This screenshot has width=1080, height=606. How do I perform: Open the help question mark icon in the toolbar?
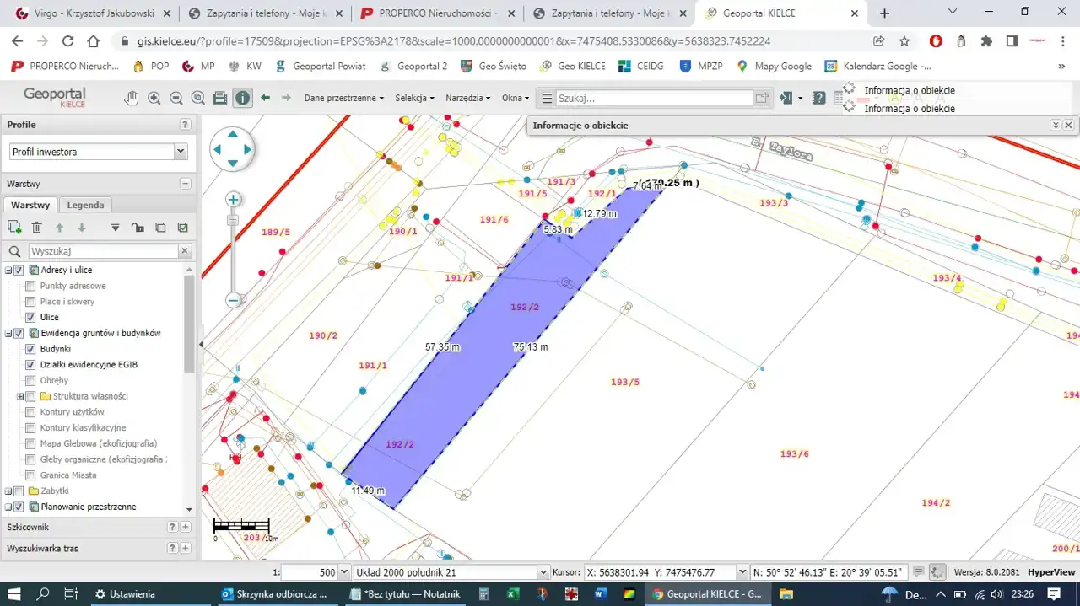pyautogui.click(x=818, y=98)
